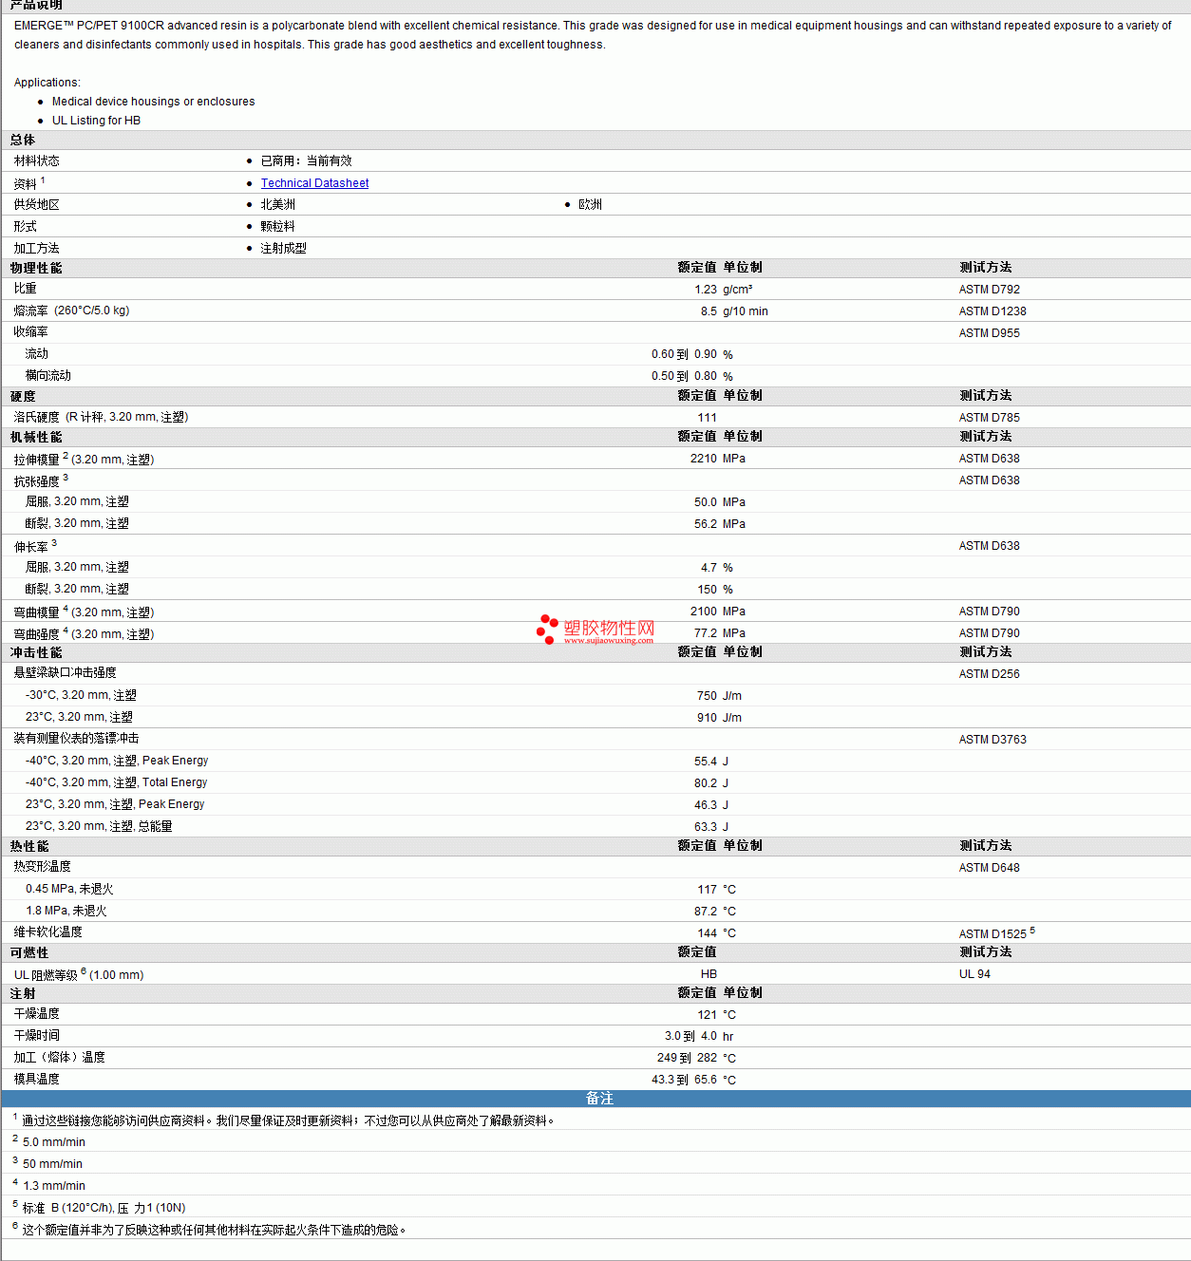Image resolution: width=1191 pixels, height=1261 pixels.
Task: Click the melt temperature value '249 到 282'
Action: coord(687,1059)
